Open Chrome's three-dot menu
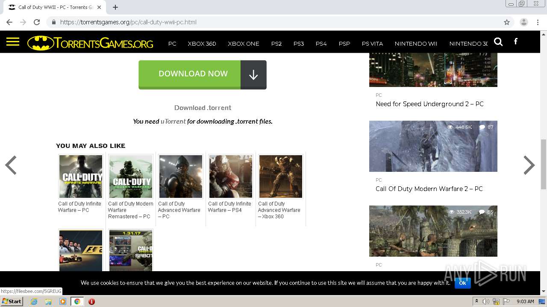The image size is (547, 307). (x=538, y=22)
